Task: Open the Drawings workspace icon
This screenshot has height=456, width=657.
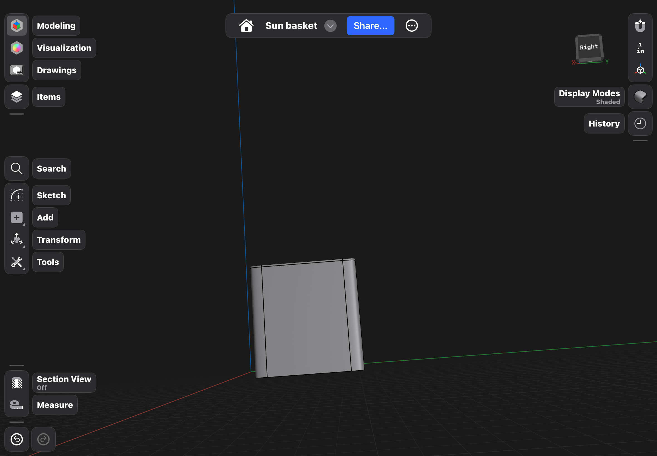Action: pos(17,70)
